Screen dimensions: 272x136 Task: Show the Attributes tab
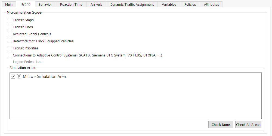(211, 4)
